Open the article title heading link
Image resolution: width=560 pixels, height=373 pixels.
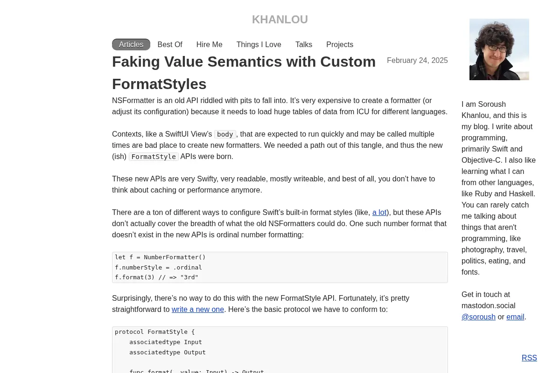click(244, 73)
